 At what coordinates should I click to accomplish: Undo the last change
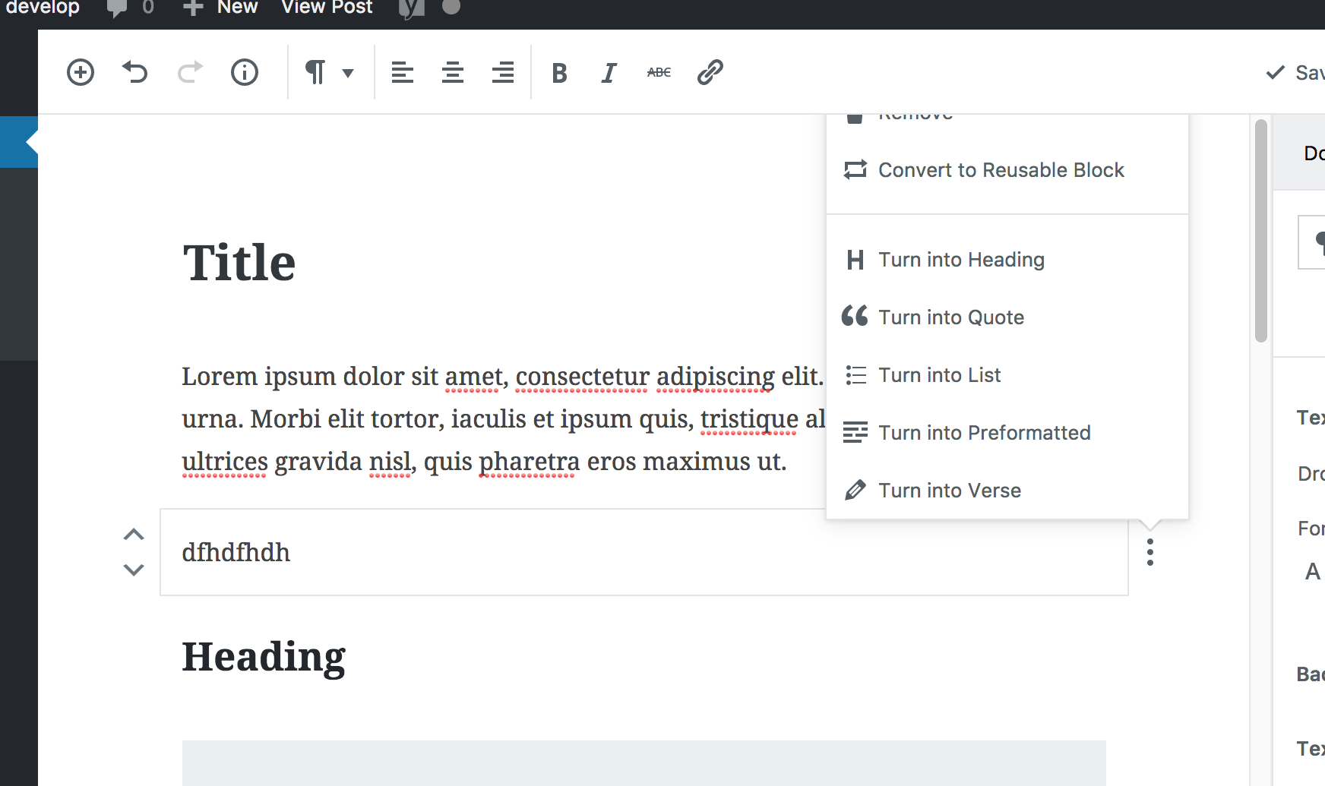[134, 72]
